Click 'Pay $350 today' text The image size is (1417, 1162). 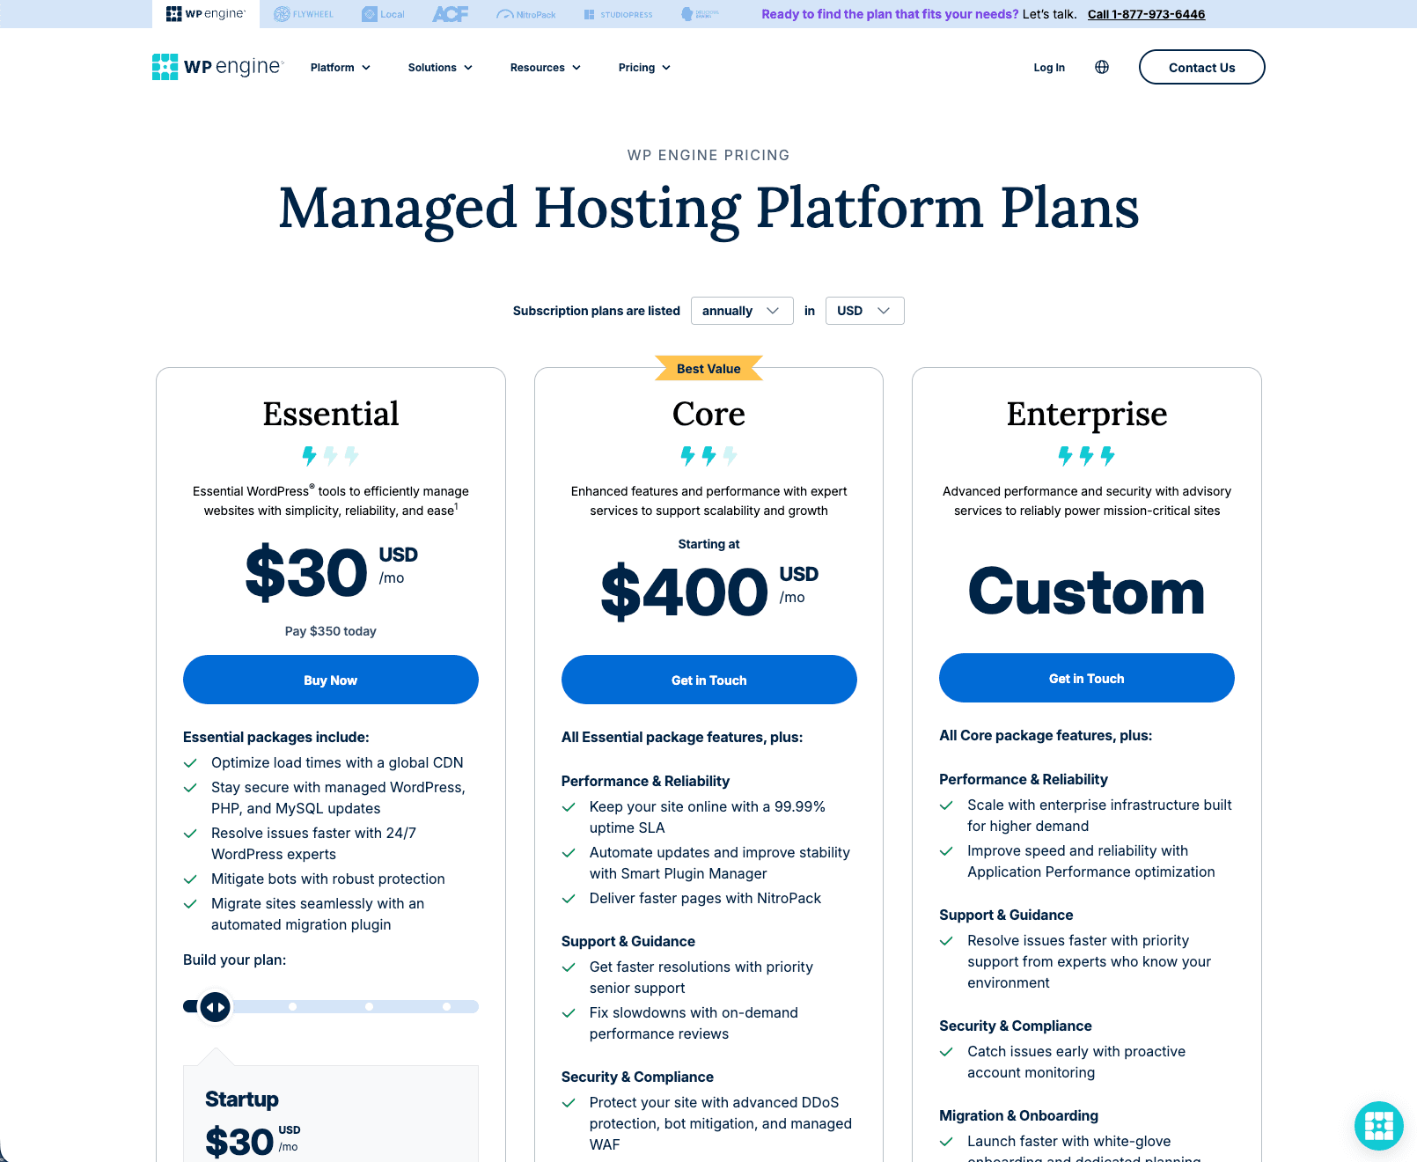pyautogui.click(x=331, y=631)
